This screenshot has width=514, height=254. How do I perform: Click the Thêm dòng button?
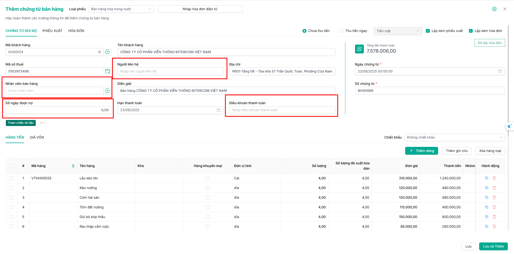[x=421, y=151]
